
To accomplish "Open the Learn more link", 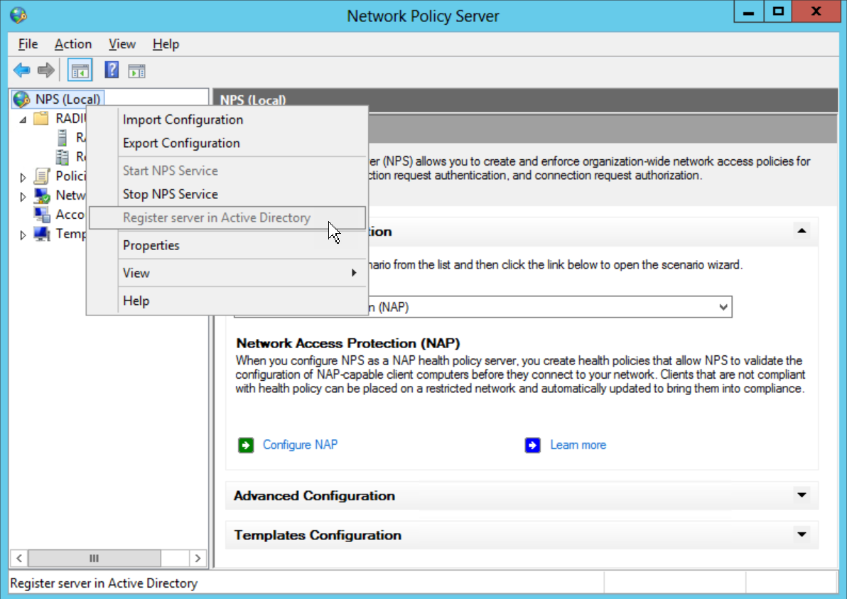I will click(578, 445).
